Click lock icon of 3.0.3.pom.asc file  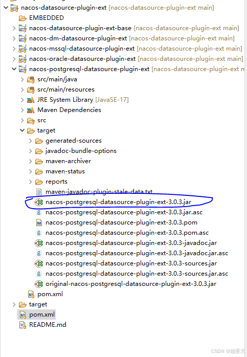point(39,233)
